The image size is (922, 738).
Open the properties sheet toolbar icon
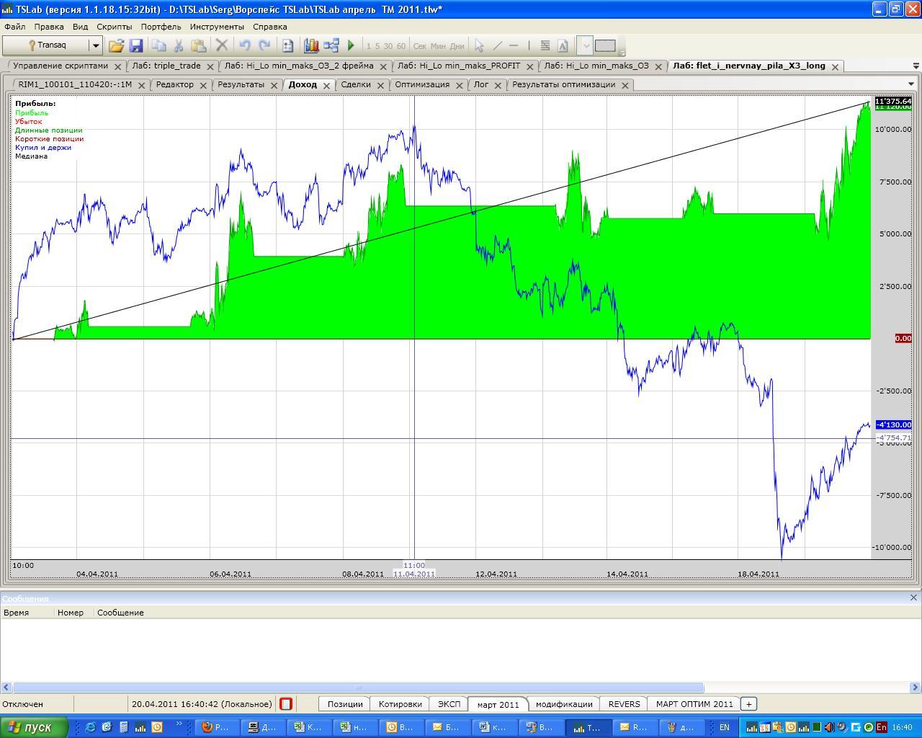(x=287, y=45)
